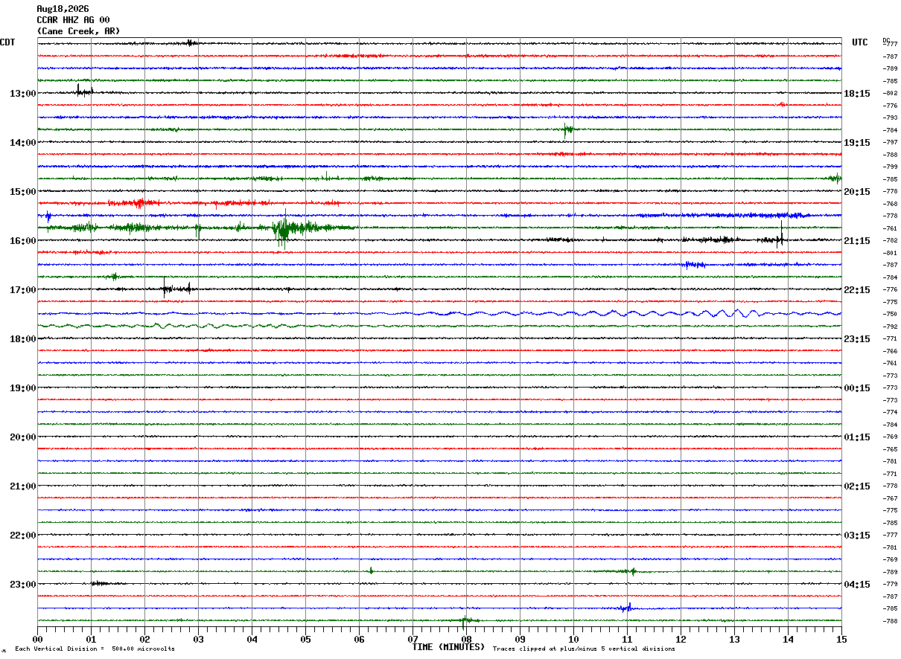Select the "TIME (MINUTES)" axis label
The height and width of the screenshot is (659, 901).
448,647
